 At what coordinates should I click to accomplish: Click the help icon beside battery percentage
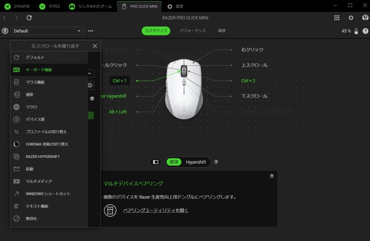[365, 31]
